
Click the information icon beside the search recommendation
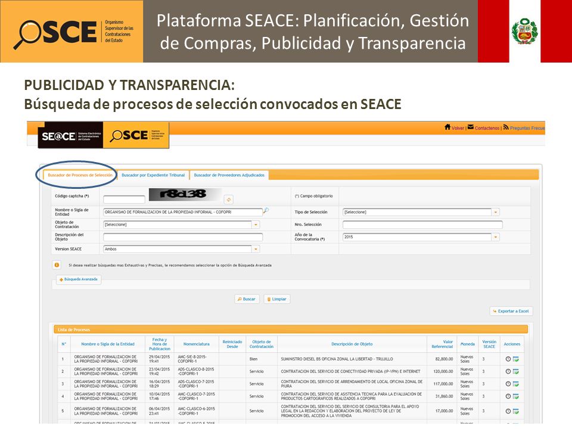coord(57,265)
